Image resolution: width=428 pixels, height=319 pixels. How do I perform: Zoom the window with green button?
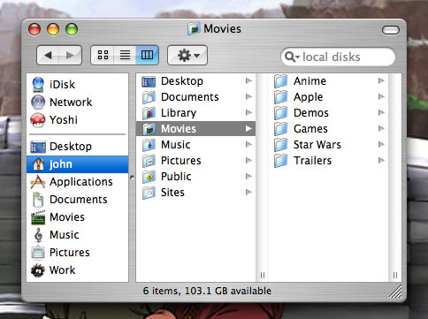(x=72, y=29)
